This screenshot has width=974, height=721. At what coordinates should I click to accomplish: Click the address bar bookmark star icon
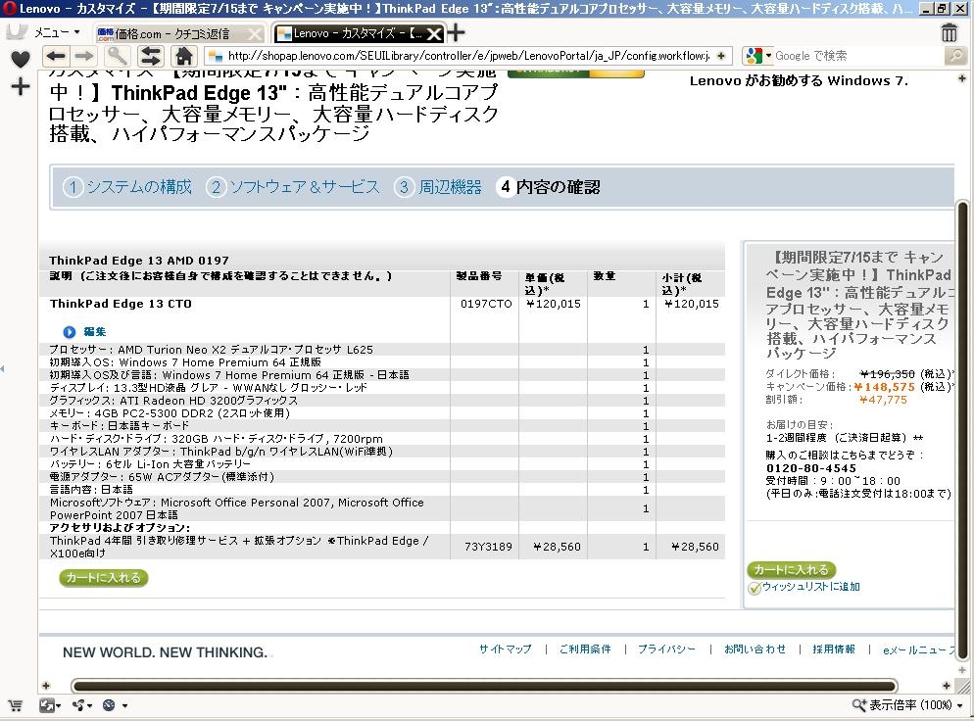(721, 56)
